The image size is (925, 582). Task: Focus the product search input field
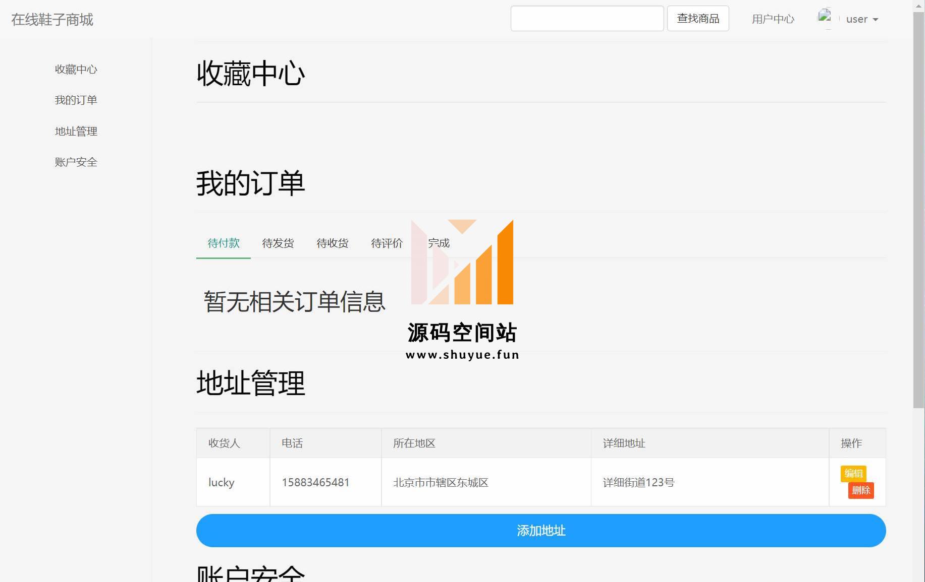click(586, 19)
